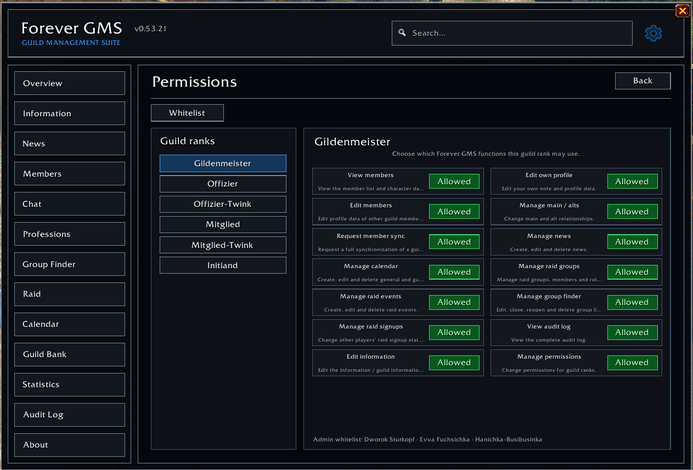
Task: Open the settings gear icon
Action: pos(653,33)
